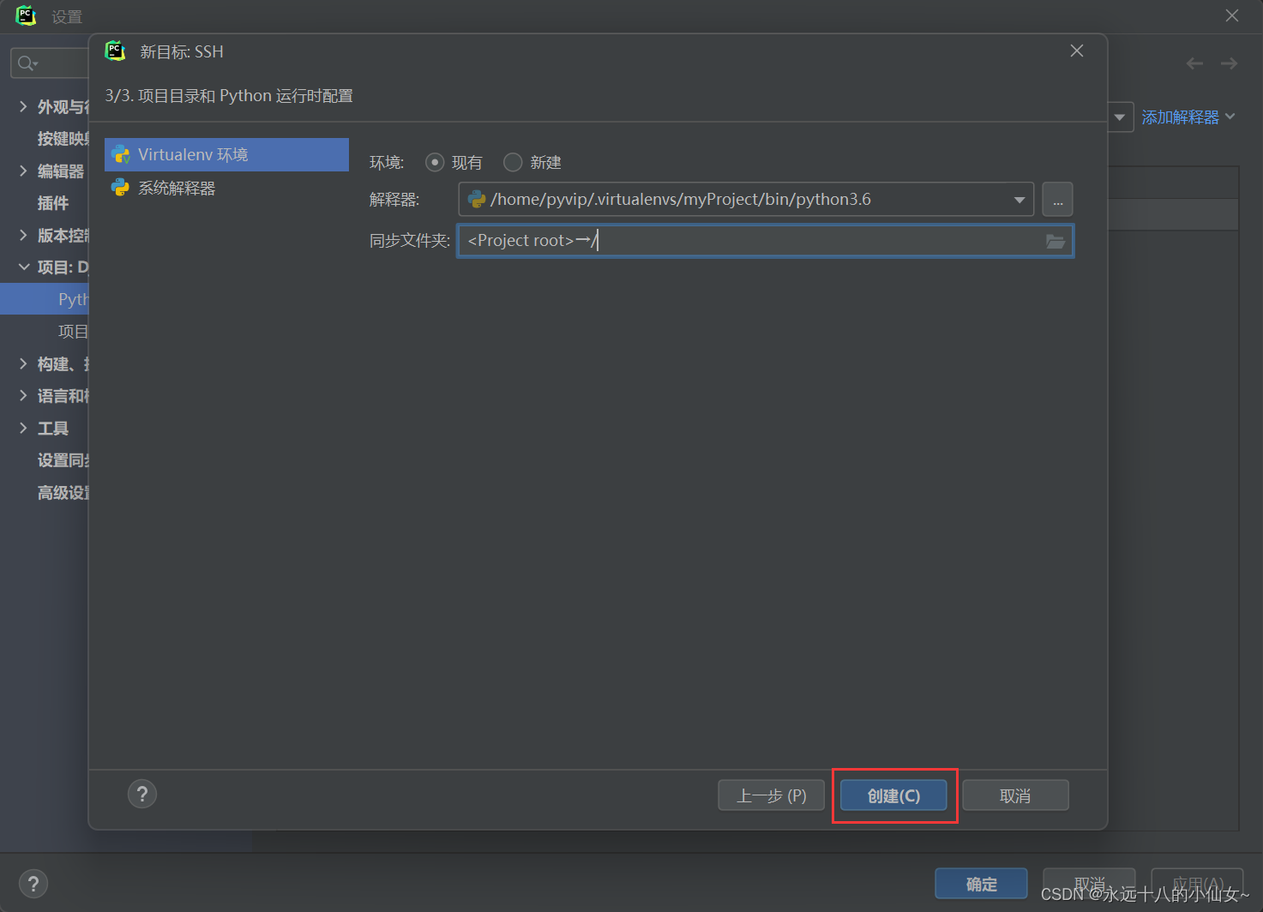Close the 设置 window
1263x912 pixels.
1232,15
